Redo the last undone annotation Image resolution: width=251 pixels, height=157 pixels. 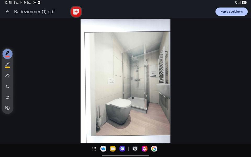[x=7, y=97]
